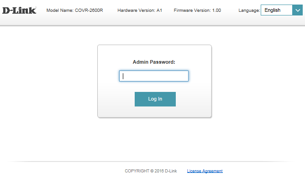
Task: Open the Language dropdown chevron arrow
Action: 297,10
